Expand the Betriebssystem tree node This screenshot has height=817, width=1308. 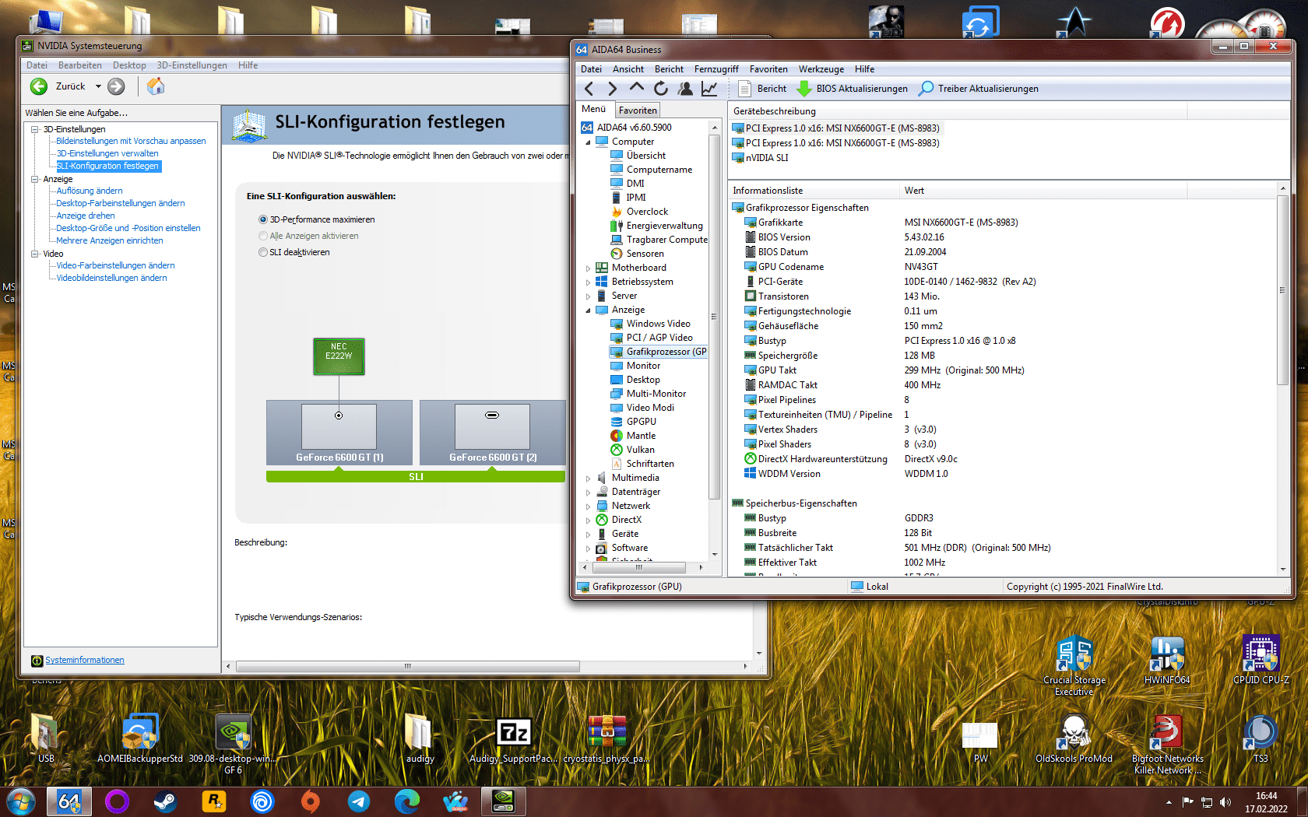588,282
